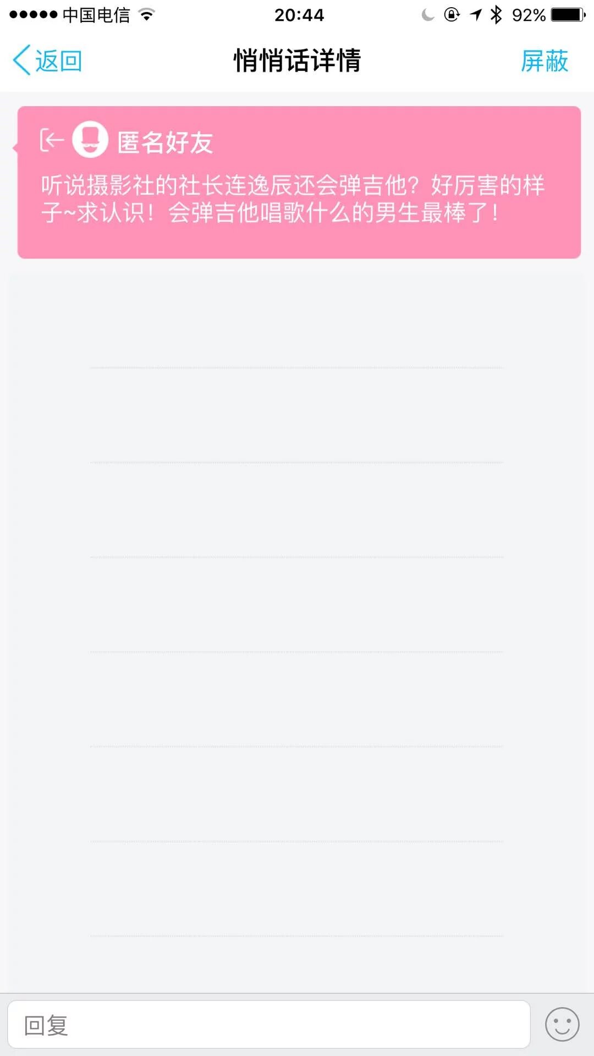The image size is (594, 1056).
Task: Tap the 20:44 clock in status bar
Action: pyautogui.click(x=299, y=15)
